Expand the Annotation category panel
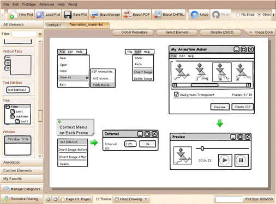The image size is (276, 204). (22, 162)
